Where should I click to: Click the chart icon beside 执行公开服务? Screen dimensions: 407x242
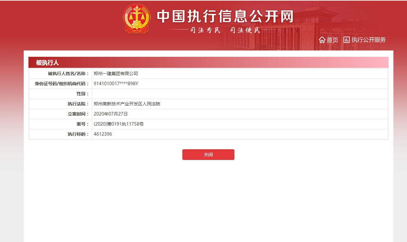point(347,40)
